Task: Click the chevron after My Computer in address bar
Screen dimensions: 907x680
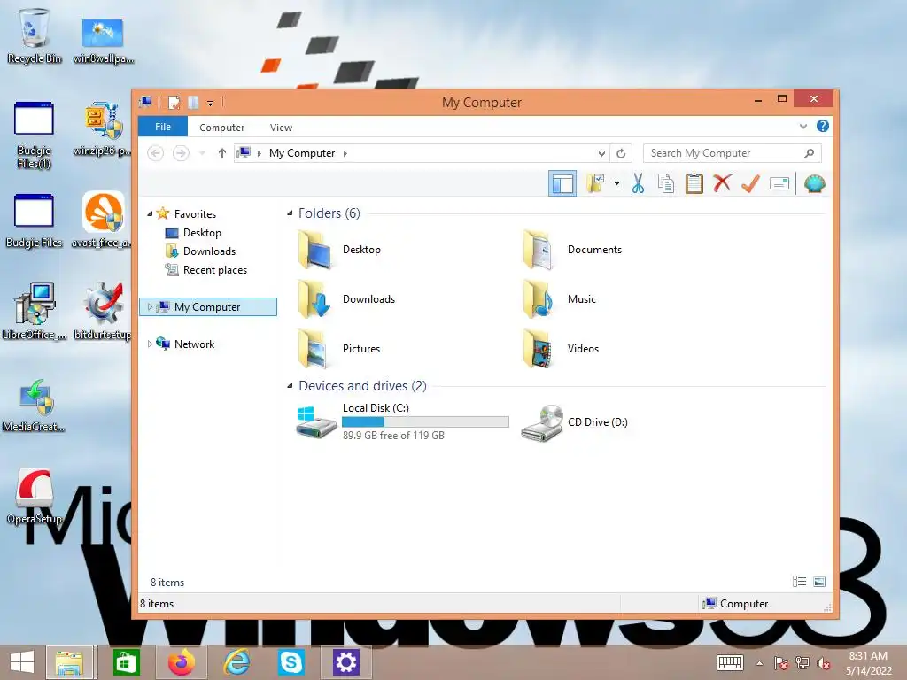Action: pyautogui.click(x=345, y=153)
